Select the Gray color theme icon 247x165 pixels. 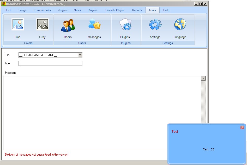click(x=42, y=24)
